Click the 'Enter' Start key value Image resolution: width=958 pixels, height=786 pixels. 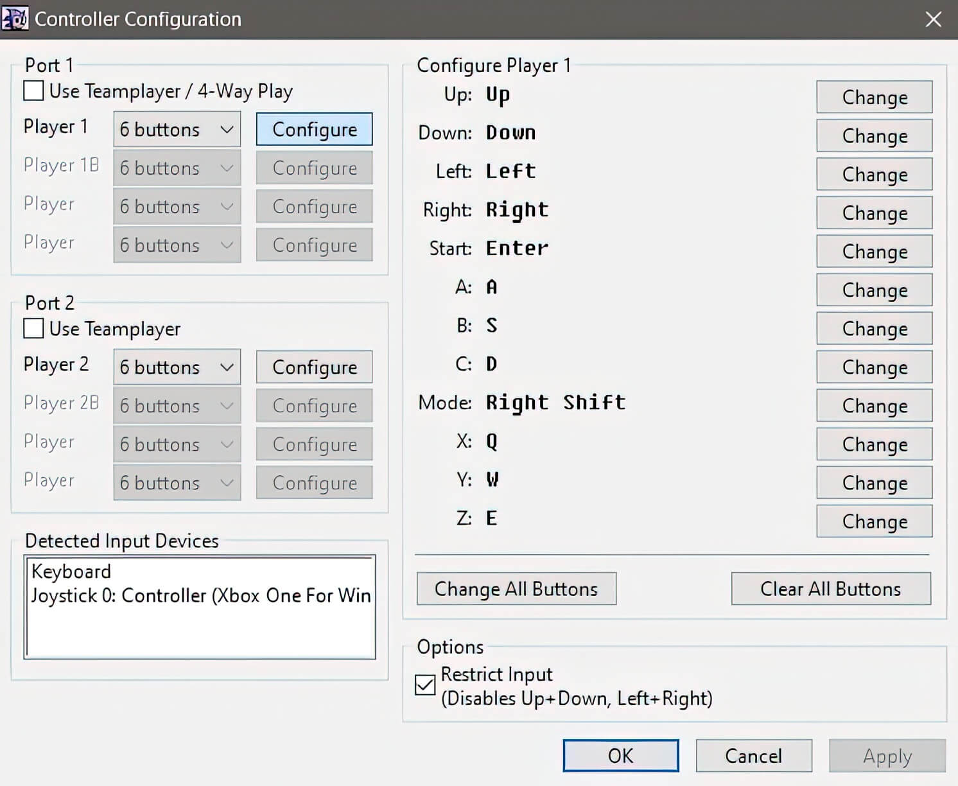(x=517, y=248)
